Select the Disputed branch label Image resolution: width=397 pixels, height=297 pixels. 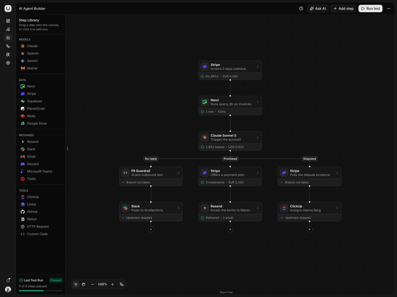[x=310, y=159]
